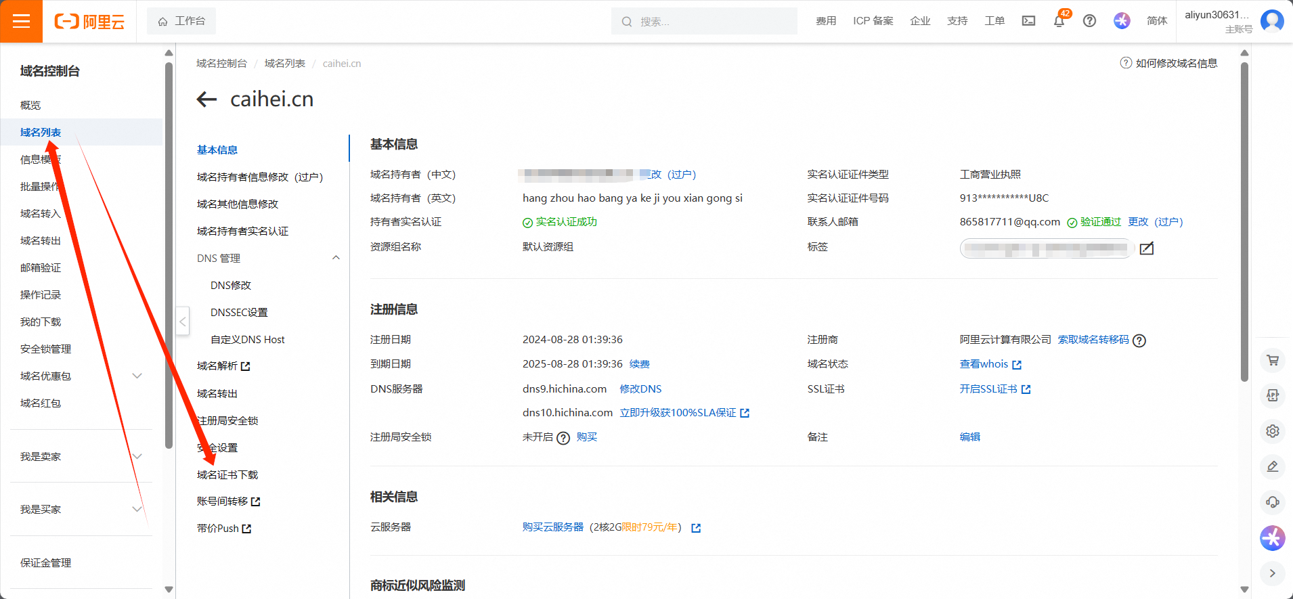Open the 费用 menu in header
Image resolution: width=1293 pixels, height=599 pixels.
click(x=826, y=21)
